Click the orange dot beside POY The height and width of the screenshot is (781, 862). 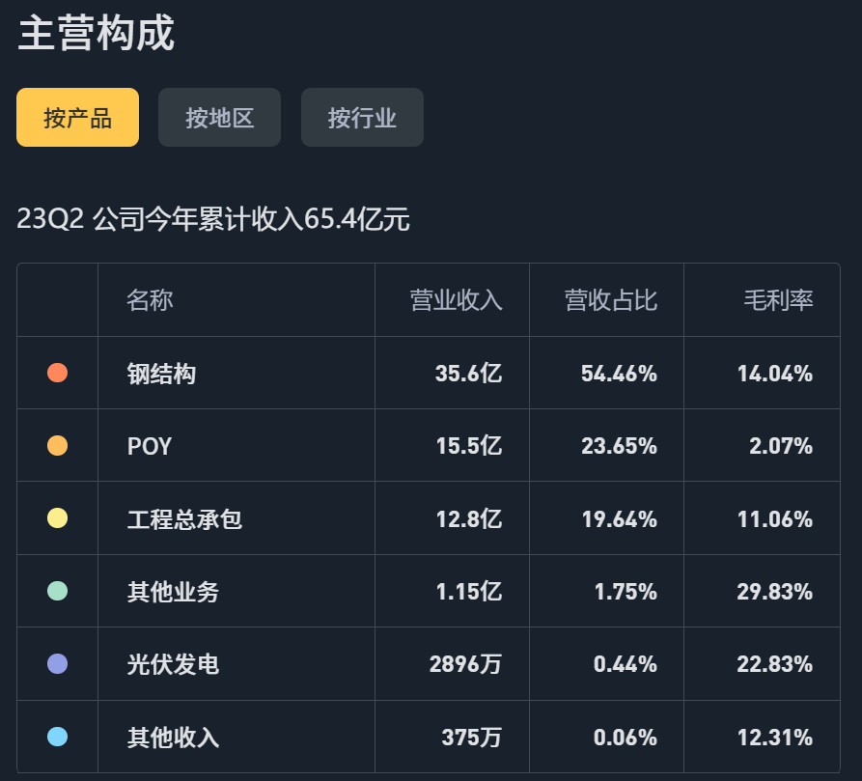coord(57,445)
